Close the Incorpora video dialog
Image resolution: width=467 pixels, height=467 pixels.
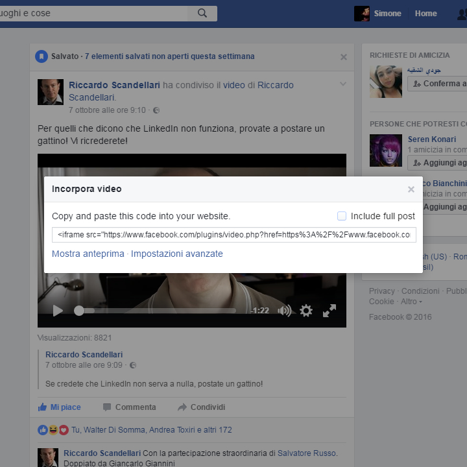(411, 189)
